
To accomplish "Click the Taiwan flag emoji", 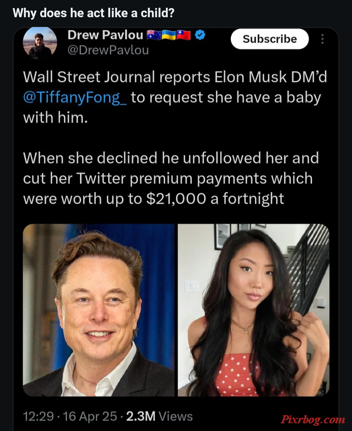I will 183,35.
